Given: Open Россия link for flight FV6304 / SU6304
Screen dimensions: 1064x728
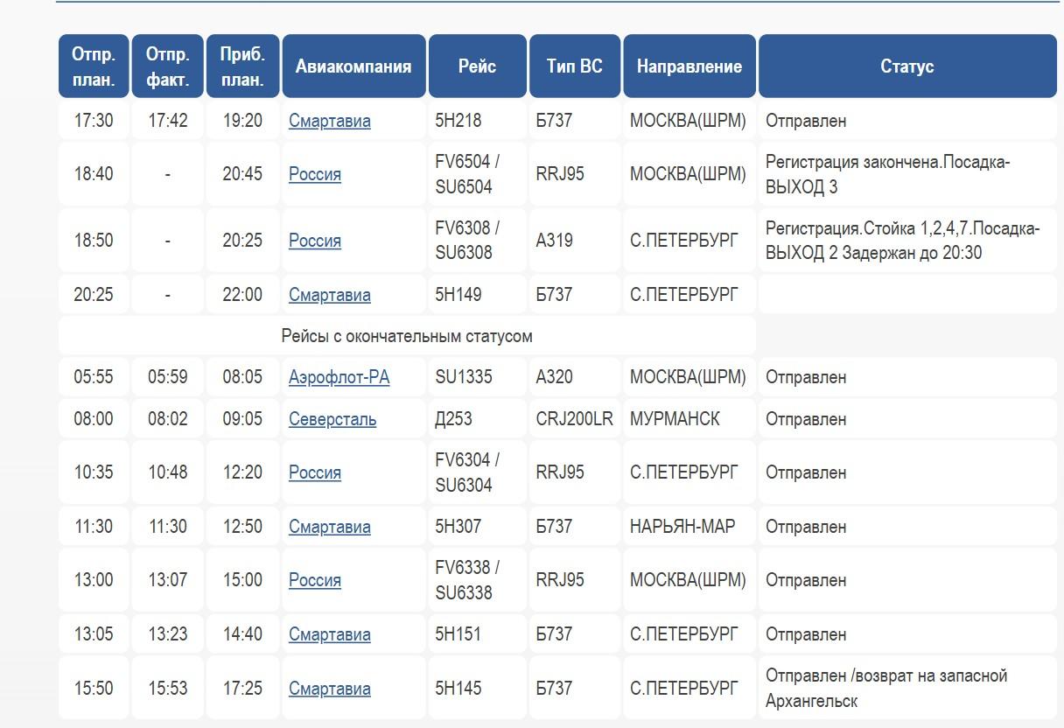Looking at the screenshot, I should [x=315, y=472].
